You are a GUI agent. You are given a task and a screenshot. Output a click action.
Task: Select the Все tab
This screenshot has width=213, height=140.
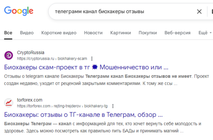point(8,33)
